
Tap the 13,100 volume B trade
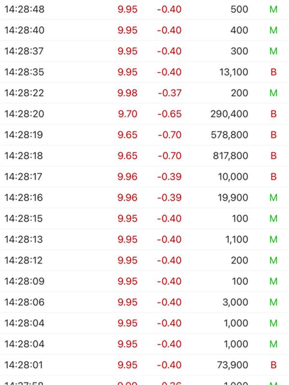click(x=144, y=72)
